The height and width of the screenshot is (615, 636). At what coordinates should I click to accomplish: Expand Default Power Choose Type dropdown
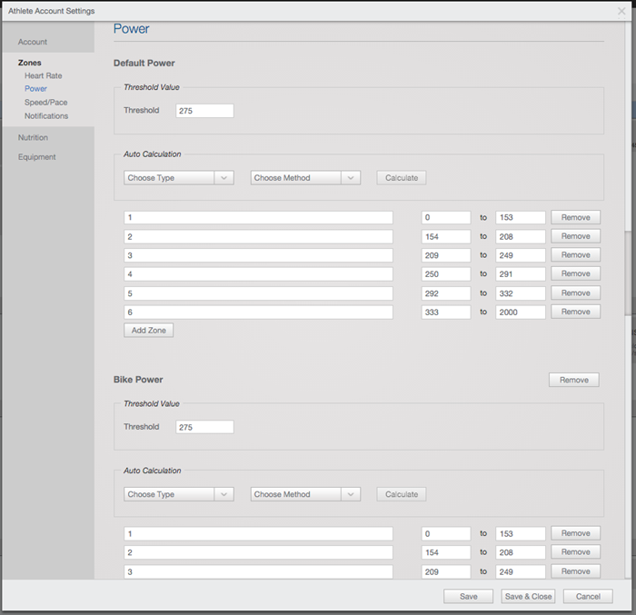coord(179,178)
